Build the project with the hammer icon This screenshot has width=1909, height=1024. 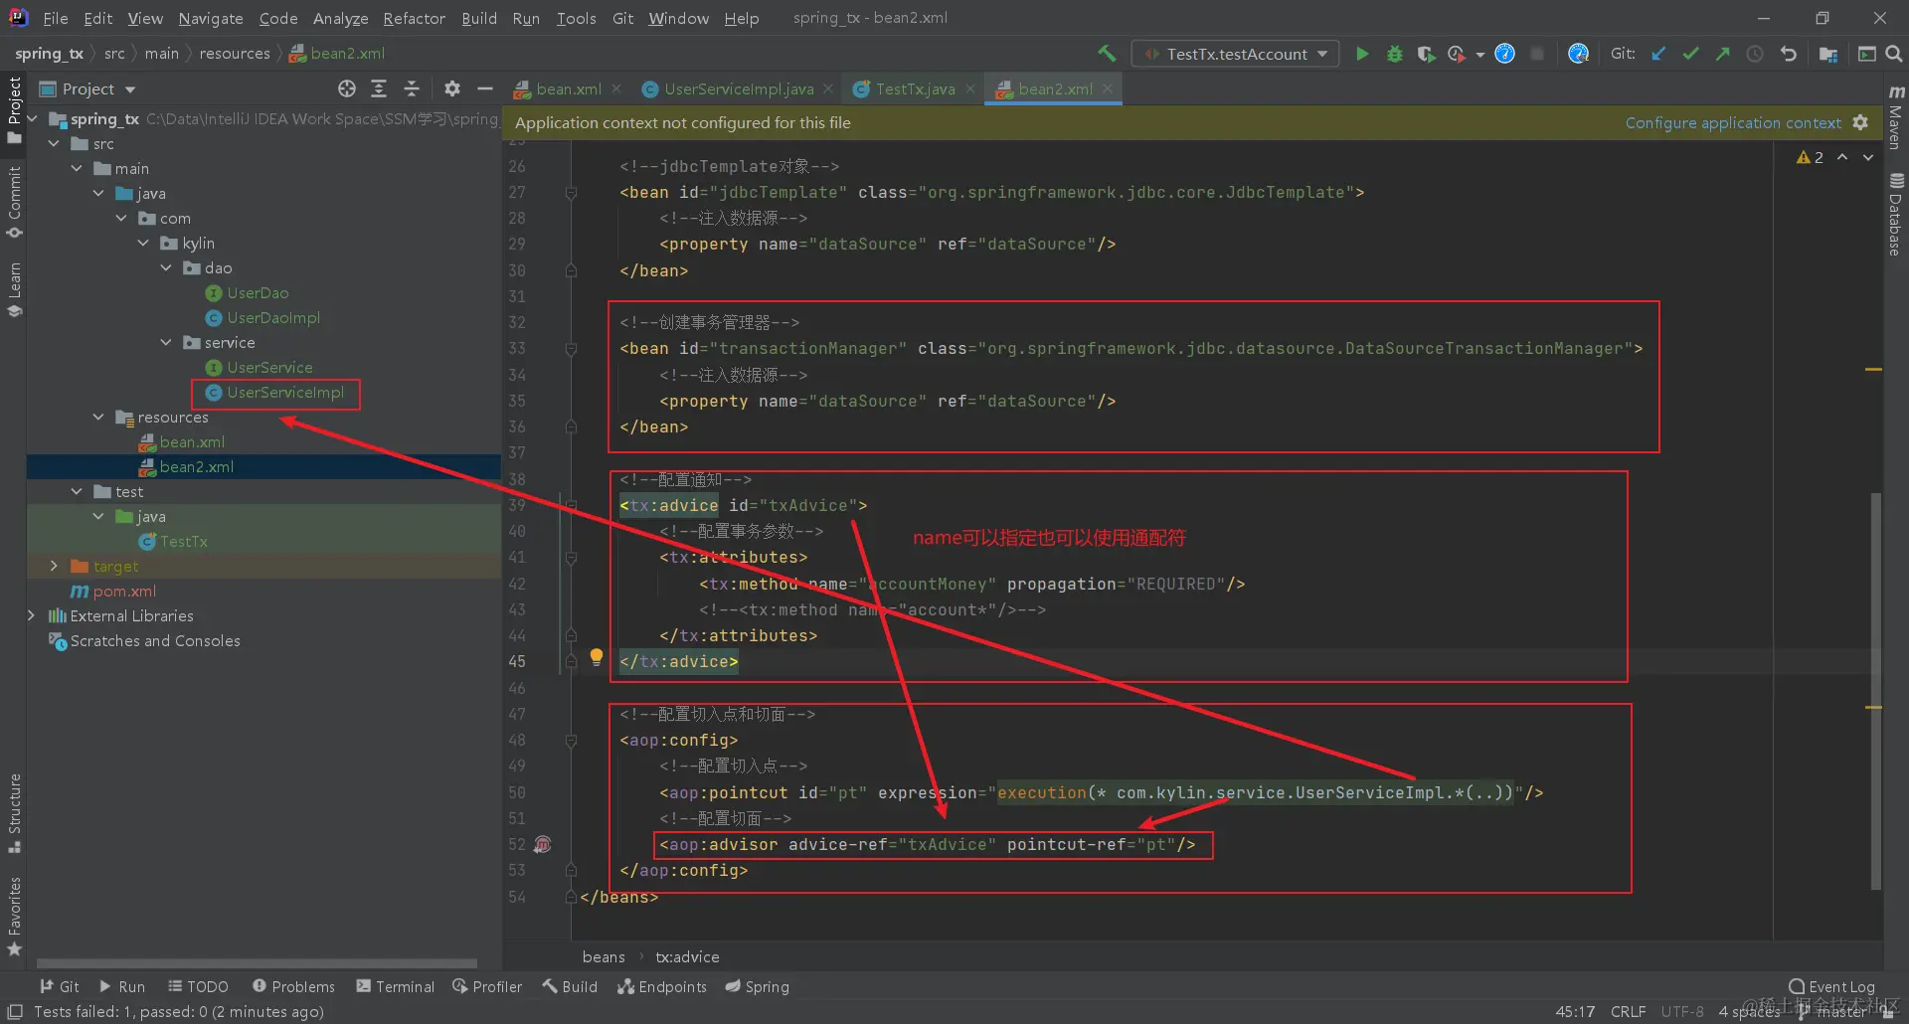click(1107, 54)
